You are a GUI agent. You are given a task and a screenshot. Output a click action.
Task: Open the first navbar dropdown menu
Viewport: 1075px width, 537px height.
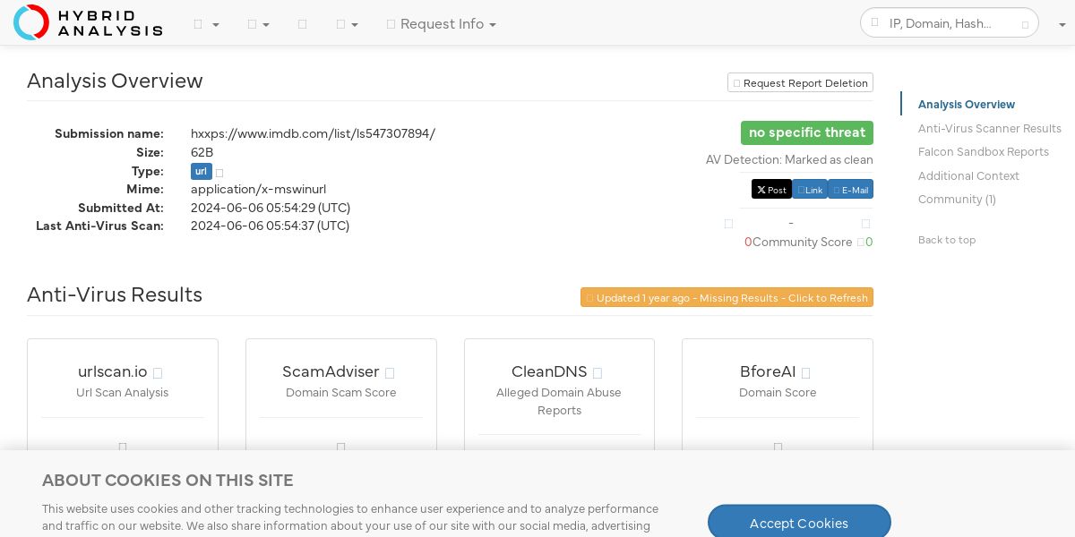(x=206, y=24)
